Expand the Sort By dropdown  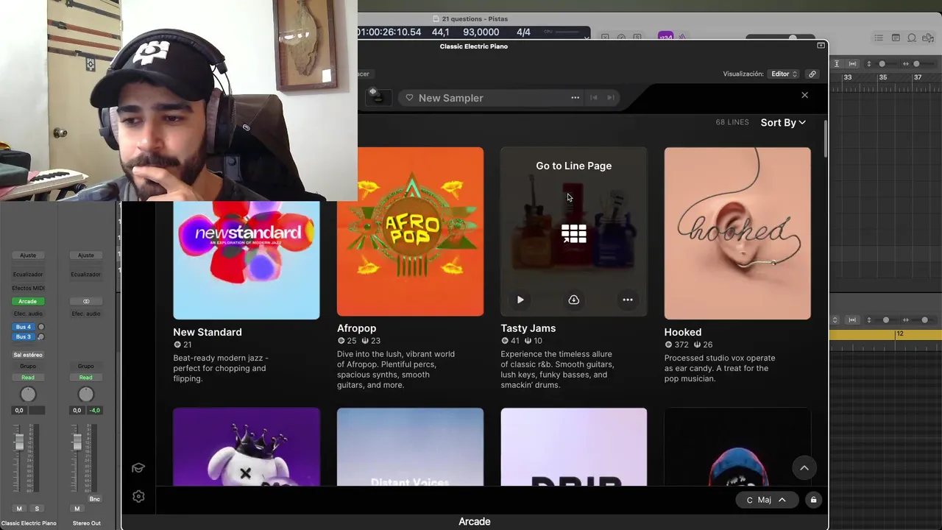pos(783,122)
